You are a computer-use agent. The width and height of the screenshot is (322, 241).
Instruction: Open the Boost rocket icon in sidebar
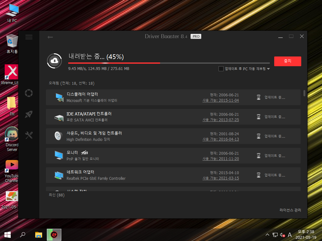tap(29, 114)
